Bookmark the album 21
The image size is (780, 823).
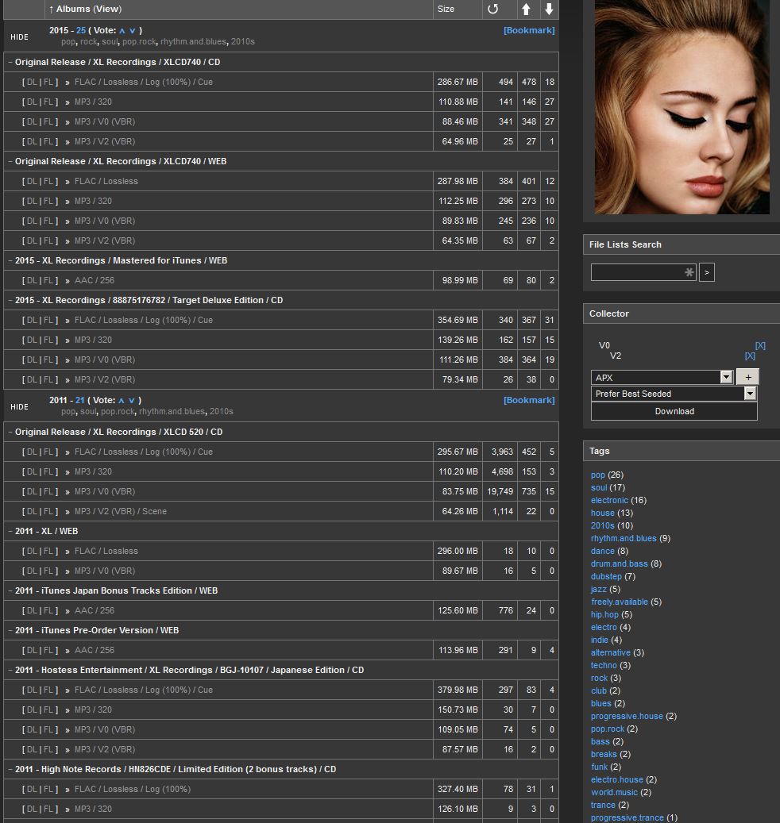pos(529,400)
